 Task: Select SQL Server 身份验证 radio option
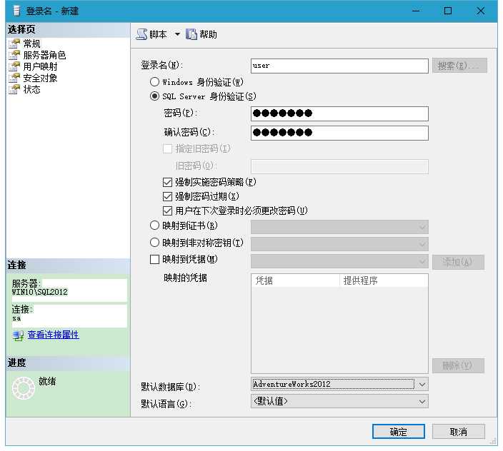click(x=154, y=96)
